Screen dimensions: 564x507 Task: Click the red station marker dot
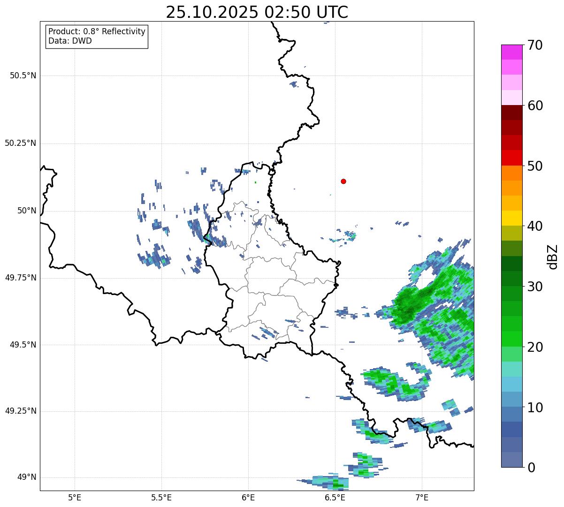343,181
